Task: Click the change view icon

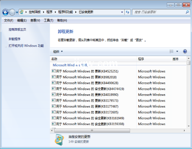Action: (172, 51)
